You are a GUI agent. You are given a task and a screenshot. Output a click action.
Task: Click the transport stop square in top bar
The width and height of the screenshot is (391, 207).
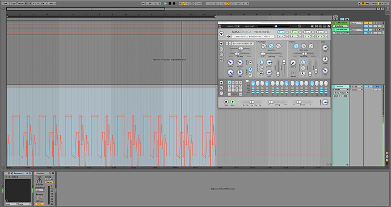(170, 3)
